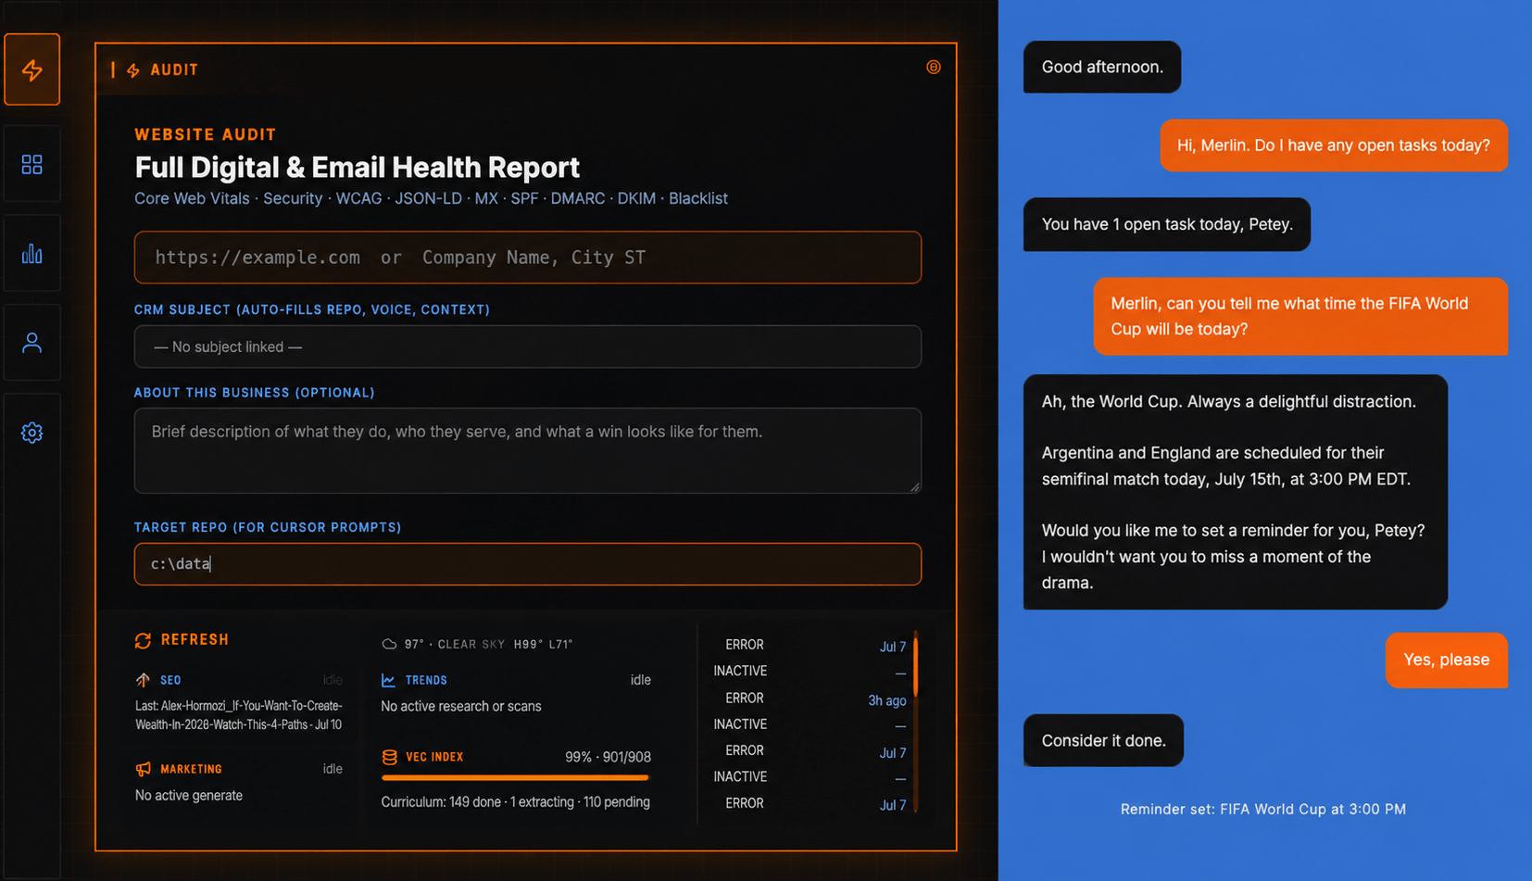Viewport: 1532px width, 881px height.
Task: Click the ERROR row dated 3h ago
Action: (x=810, y=699)
